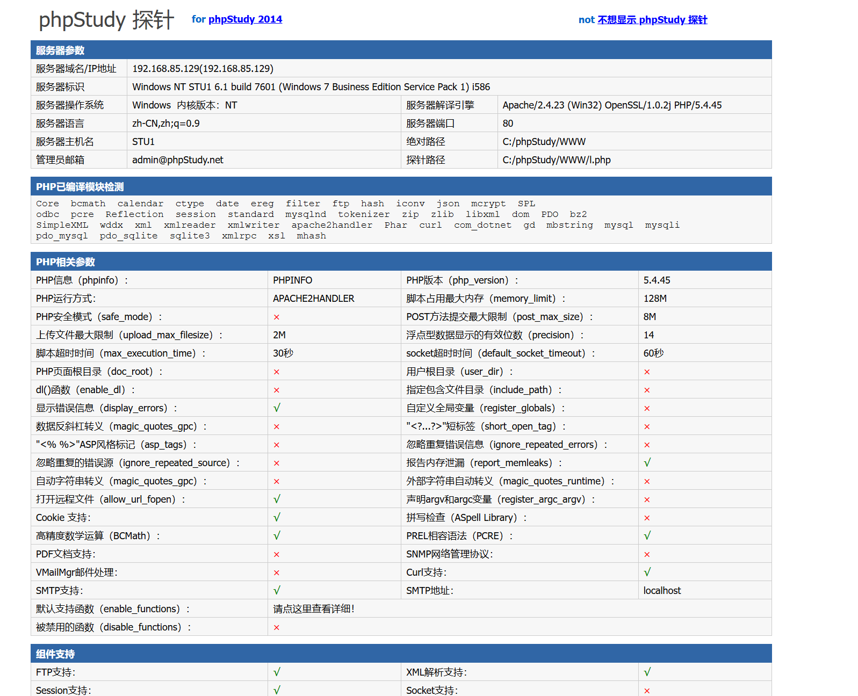Click the pdo_sqlite module name

point(129,236)
